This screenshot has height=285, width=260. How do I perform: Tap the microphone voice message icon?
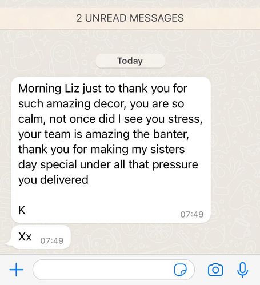(242, 270)
